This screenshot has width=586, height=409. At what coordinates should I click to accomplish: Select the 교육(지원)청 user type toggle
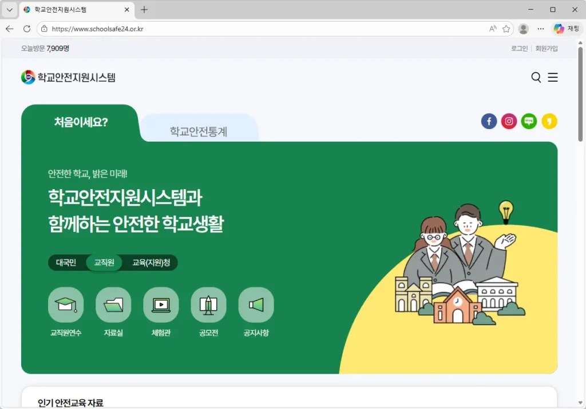(151, 263)
